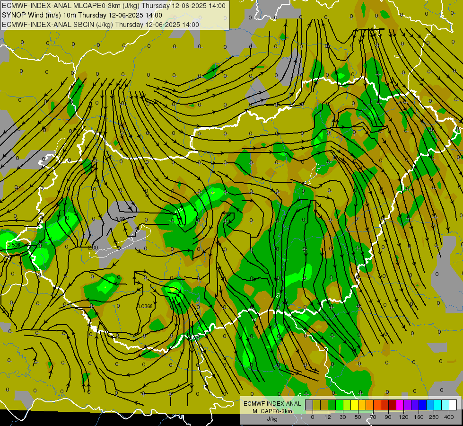
Task: Click the legend value '120'
Action: point(403,417)
